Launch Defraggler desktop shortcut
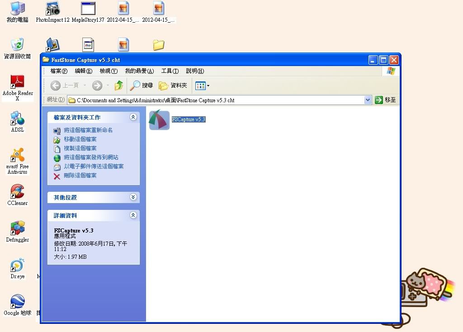 (18, 228)
